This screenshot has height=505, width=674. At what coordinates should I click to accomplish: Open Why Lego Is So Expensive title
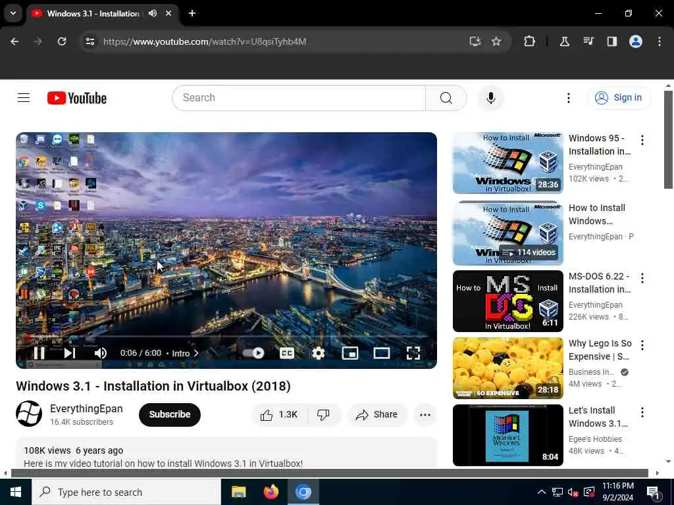pos(600,350)
